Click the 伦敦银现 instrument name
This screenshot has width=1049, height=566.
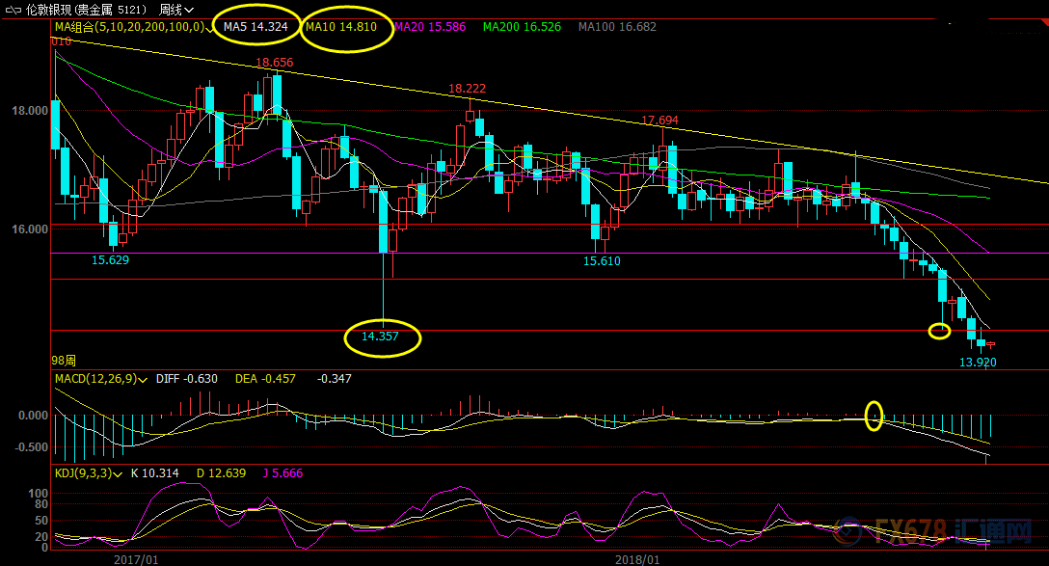tap(48, 10)
